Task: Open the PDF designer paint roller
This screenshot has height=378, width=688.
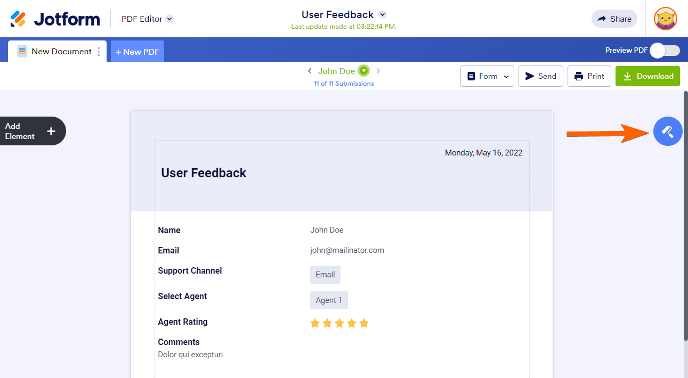Action: tap(668, 131)
